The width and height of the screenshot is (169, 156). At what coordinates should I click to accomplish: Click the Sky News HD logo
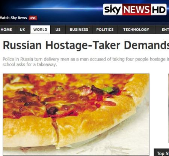point(135,9)
